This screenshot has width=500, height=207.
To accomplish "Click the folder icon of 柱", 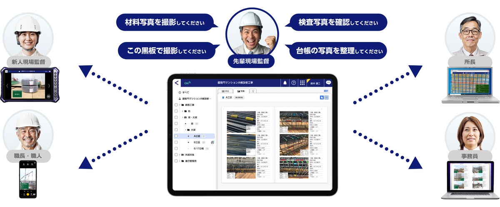I will click(185, 111).
